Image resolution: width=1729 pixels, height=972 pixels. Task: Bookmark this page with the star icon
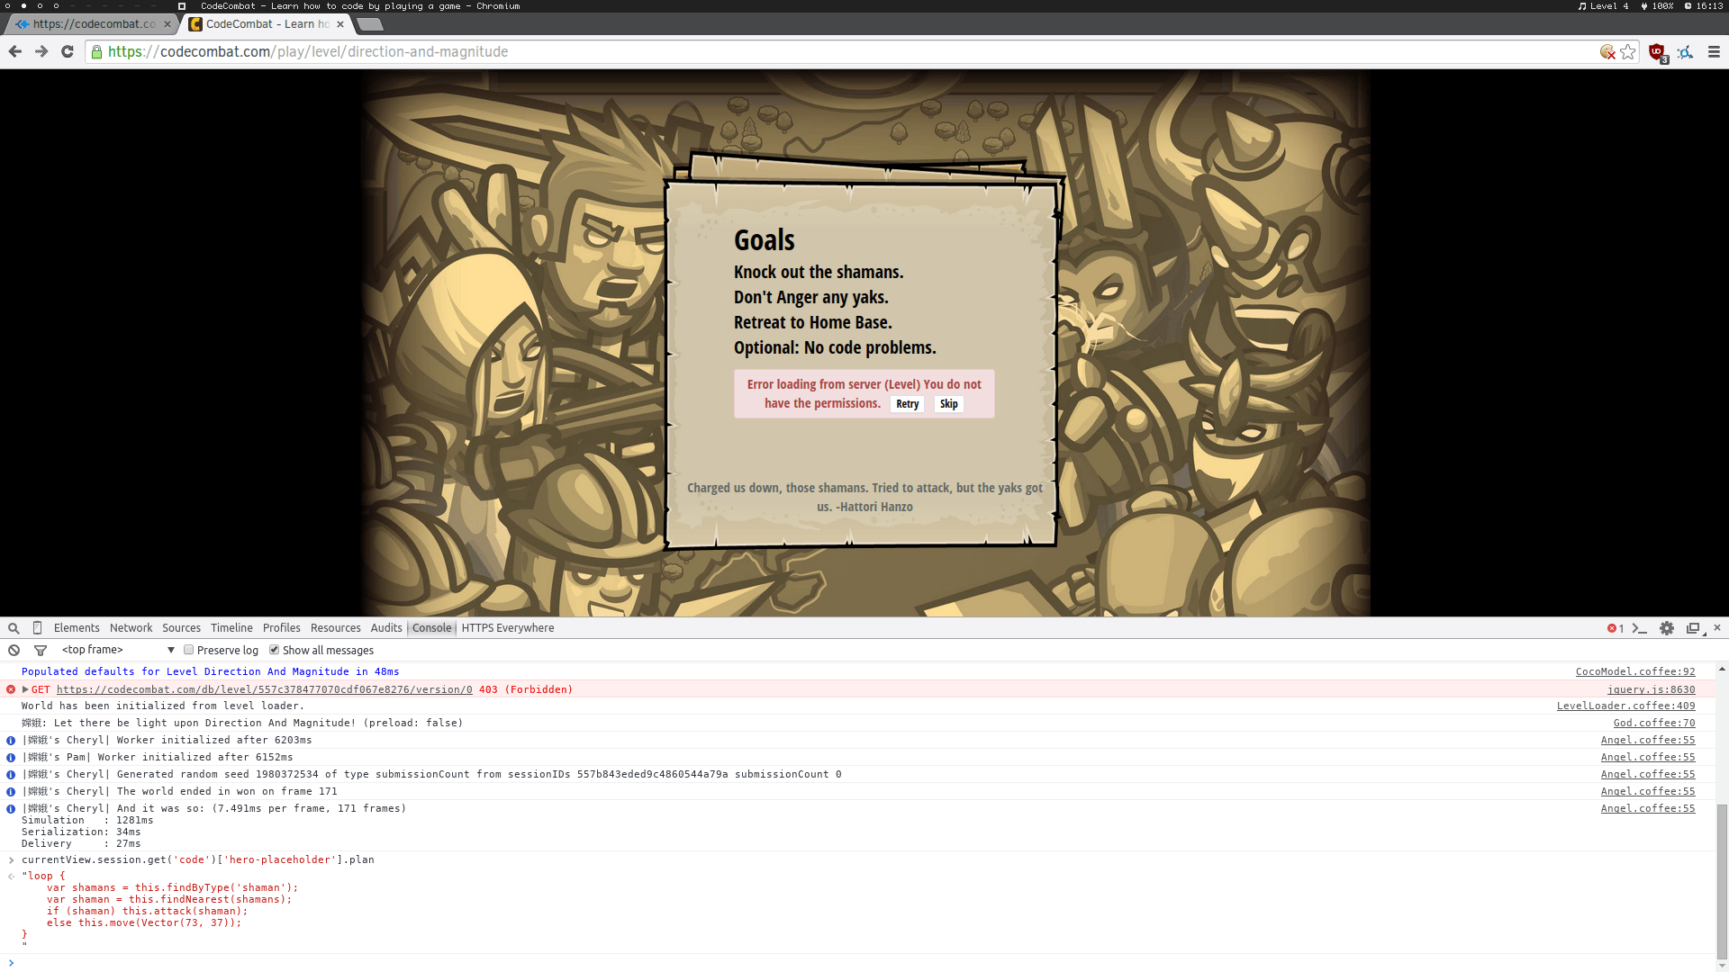click(1628, 52)
